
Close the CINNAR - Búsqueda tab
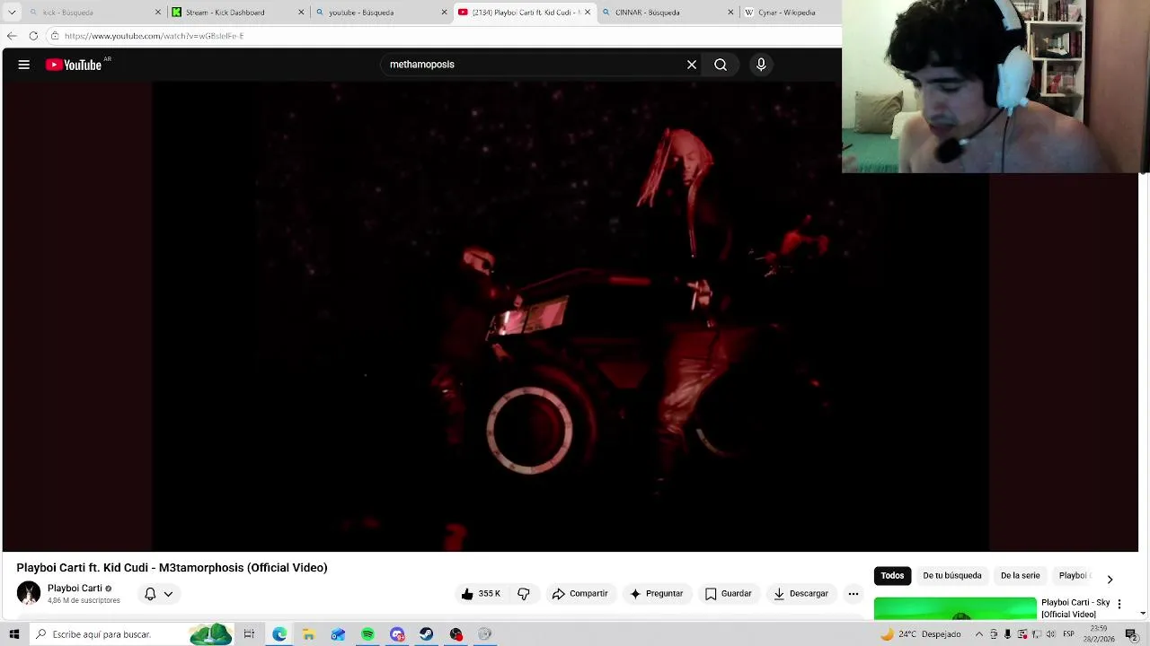730,13
